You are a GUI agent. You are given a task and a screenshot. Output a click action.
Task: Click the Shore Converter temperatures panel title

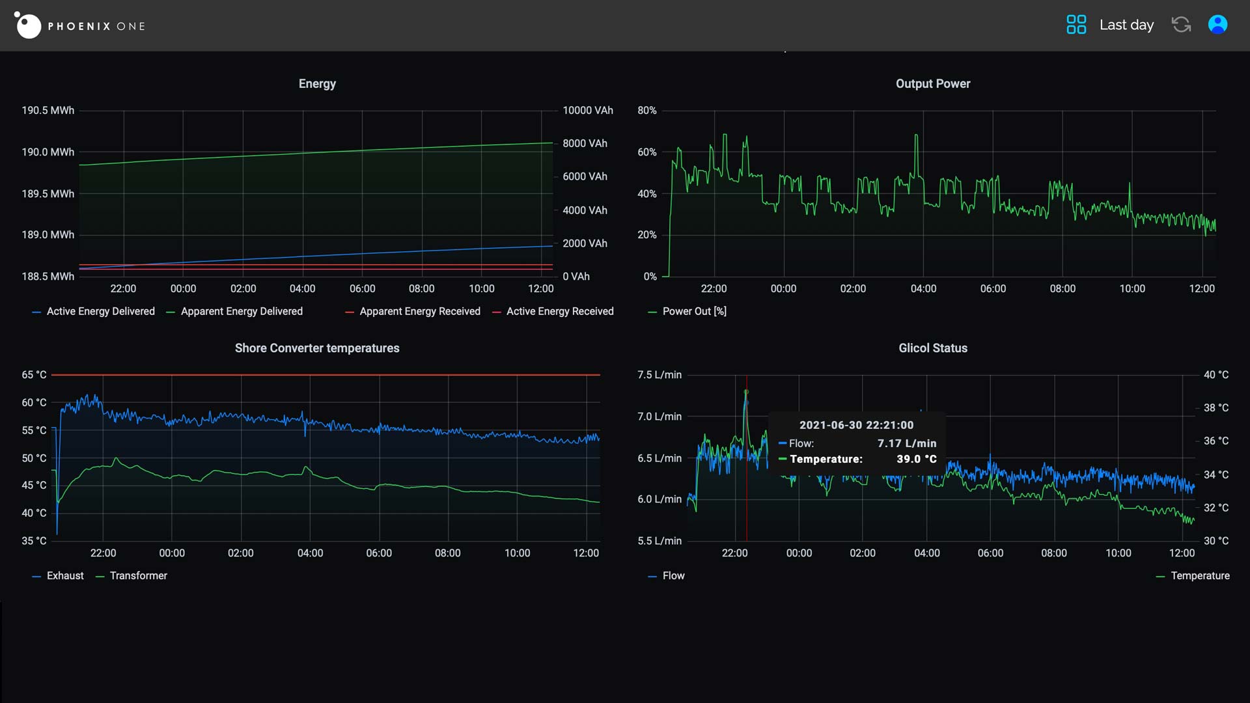(317, 348)
